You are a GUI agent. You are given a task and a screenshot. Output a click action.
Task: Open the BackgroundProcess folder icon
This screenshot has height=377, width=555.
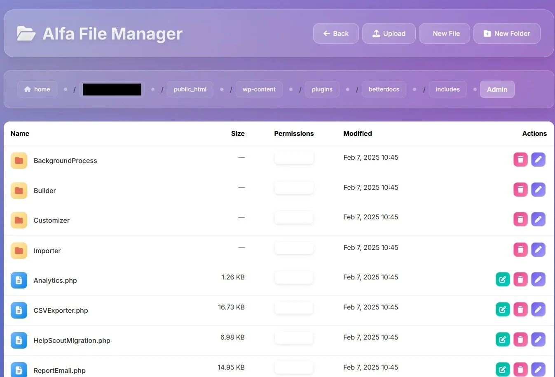tap(19, 161)
